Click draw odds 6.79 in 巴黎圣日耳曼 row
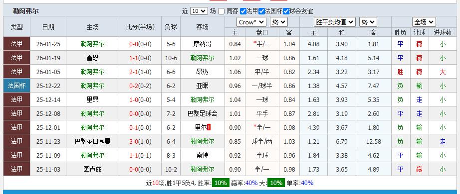Image resolution: width=460 pixels, height=194 pixels. tap(342, 142)
